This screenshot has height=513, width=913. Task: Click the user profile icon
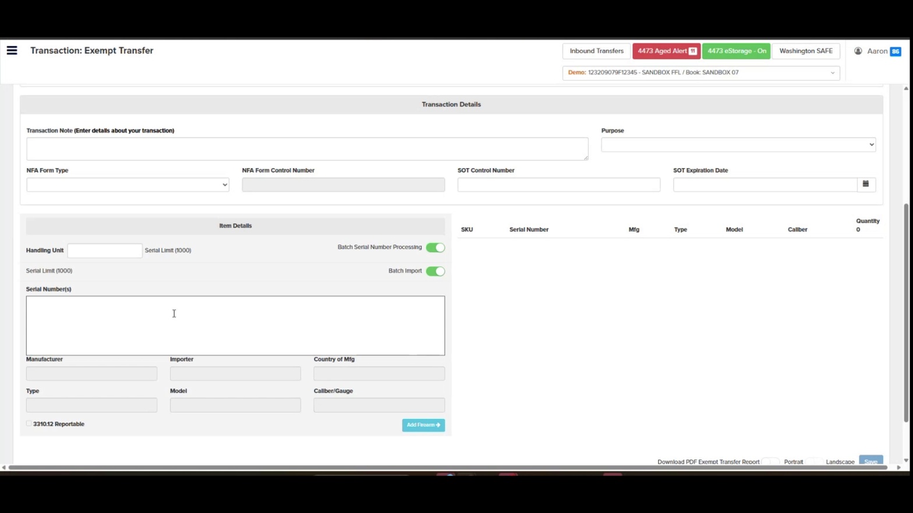(858, 51)
